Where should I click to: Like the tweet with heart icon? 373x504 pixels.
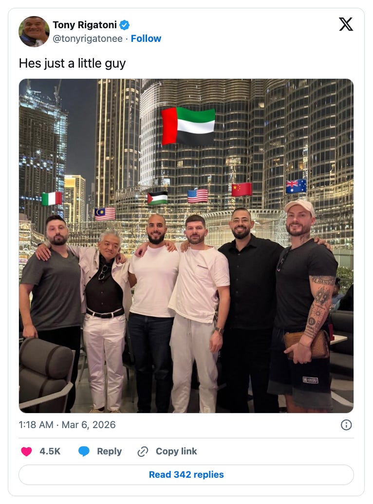(26, 451)
